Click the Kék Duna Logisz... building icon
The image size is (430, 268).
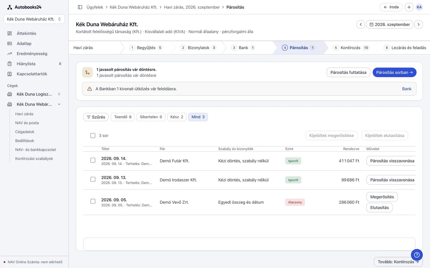(10, 94)
